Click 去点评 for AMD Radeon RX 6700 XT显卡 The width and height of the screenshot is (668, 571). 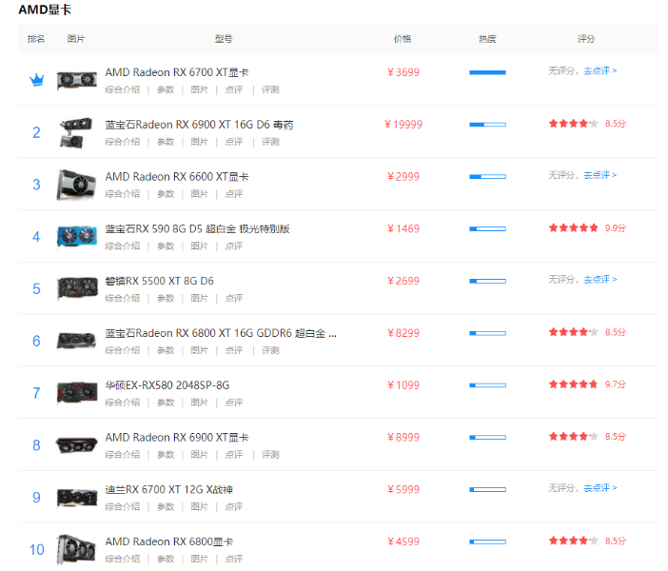point(599,71)
